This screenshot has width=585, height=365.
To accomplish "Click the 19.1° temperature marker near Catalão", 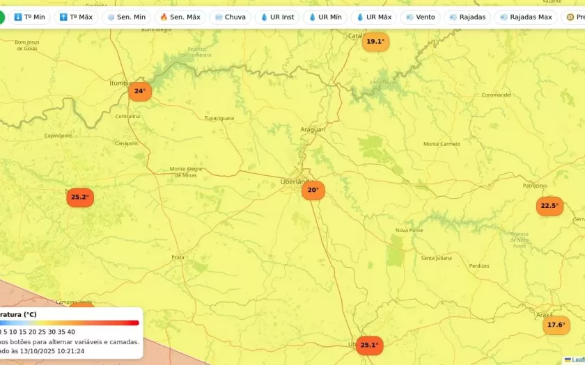I will 375,42.
